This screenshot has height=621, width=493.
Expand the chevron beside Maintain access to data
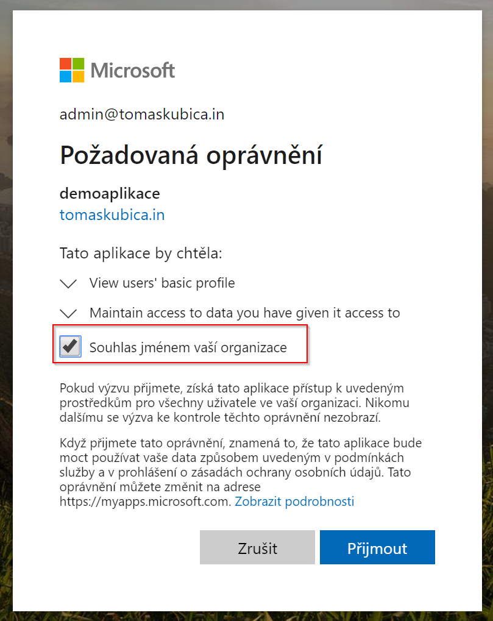click(x=68, y=313)
